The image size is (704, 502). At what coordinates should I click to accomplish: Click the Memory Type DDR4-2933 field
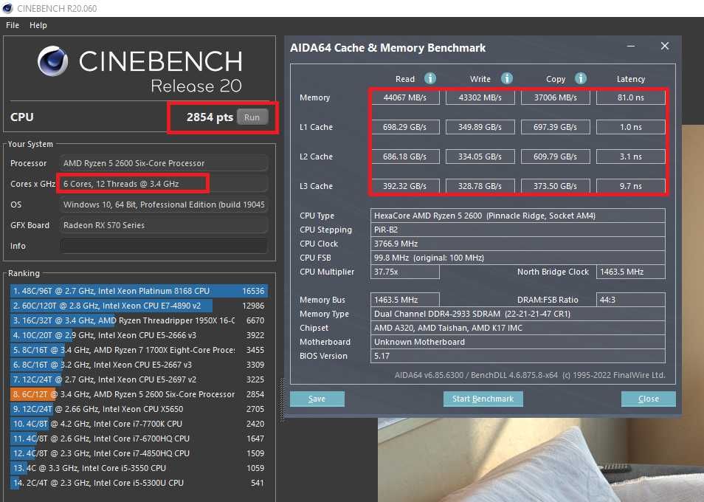(x=518, y=314)
